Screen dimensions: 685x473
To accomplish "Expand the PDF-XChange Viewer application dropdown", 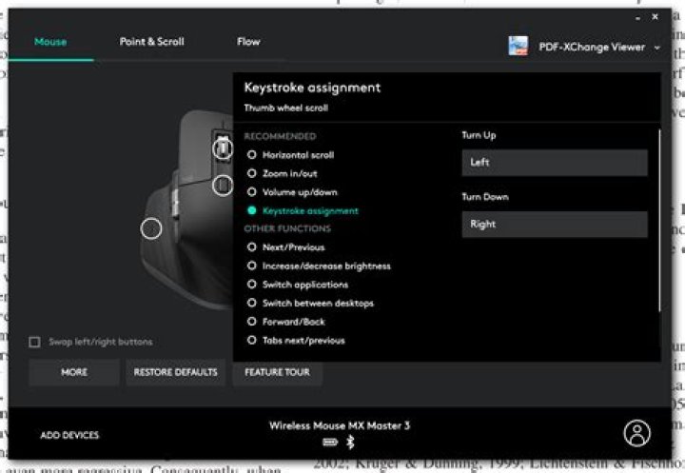I will [x=657, y=48].
